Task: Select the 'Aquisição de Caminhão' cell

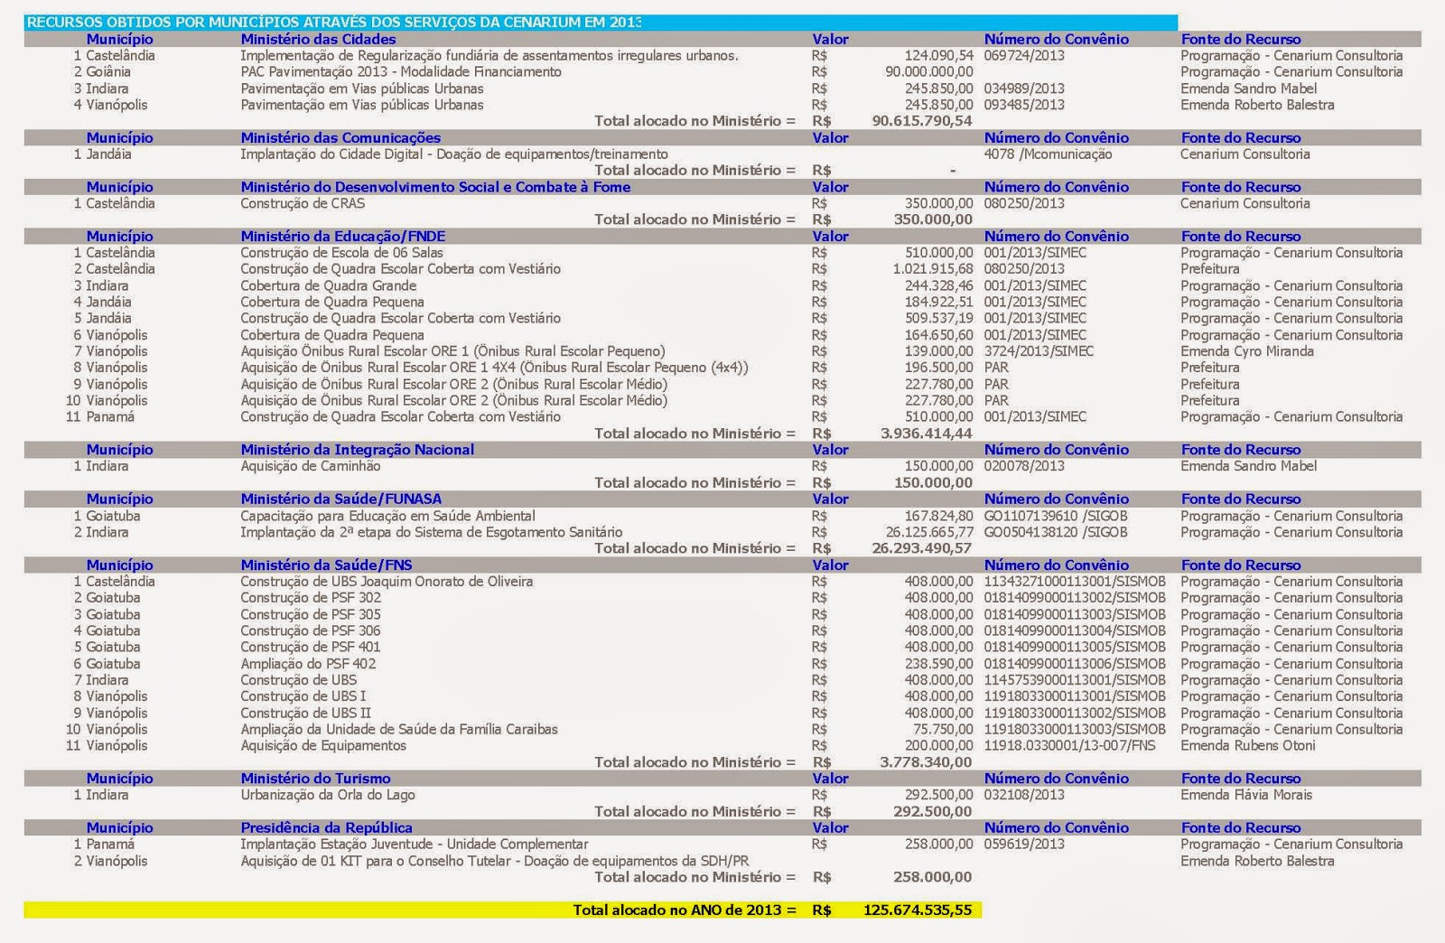Action: click(x=310, y=466)
